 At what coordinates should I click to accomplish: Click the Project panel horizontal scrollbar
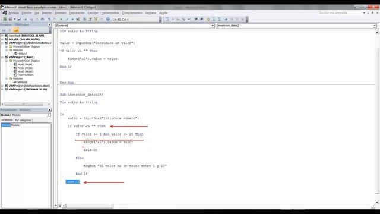(x=26, y=104)
